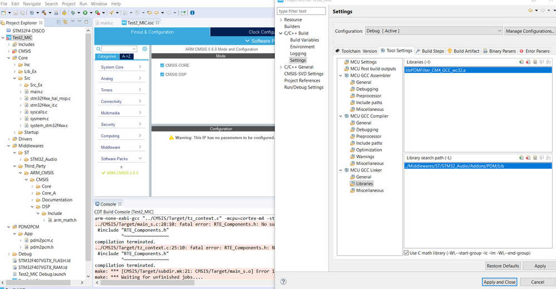
Task: Select the Middlewares/ST/STM32_Audio/Addons/PDM/Lib search path entry
Action: tap(478, 166)
